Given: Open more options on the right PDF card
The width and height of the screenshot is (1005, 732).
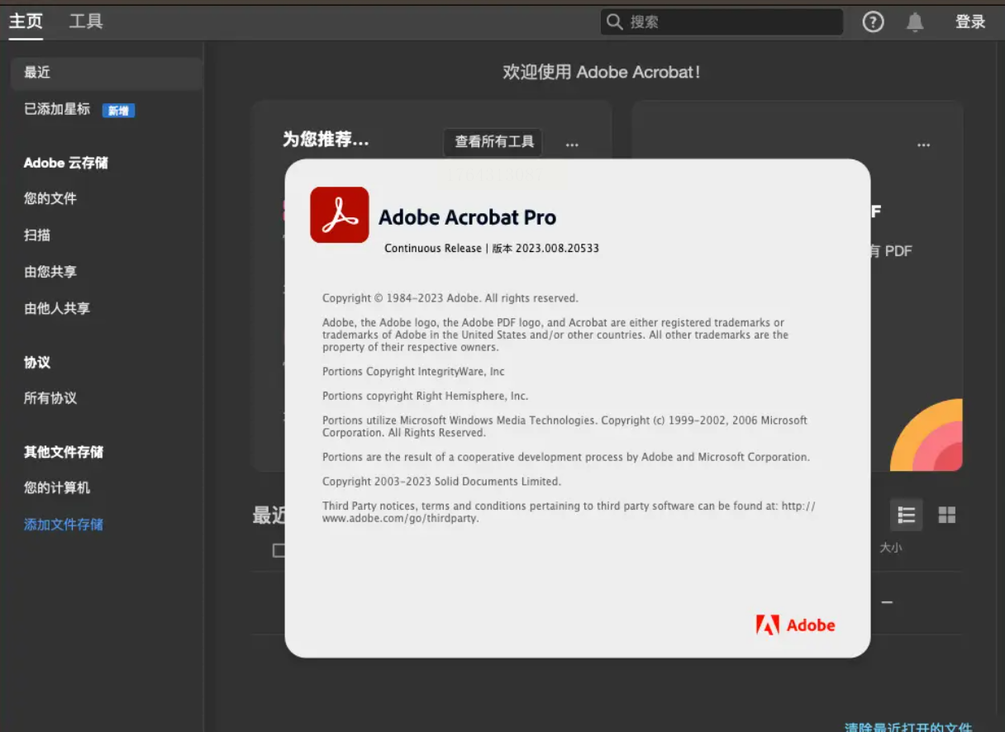Looking at the screenshot, I should click(924, 145).
